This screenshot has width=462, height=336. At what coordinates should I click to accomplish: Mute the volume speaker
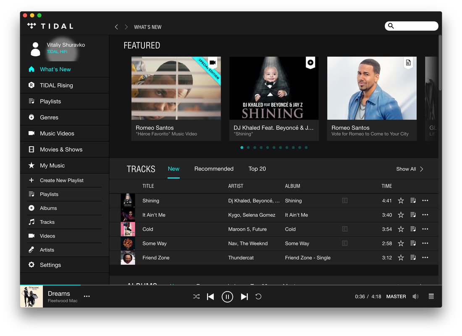click(415, 296)
